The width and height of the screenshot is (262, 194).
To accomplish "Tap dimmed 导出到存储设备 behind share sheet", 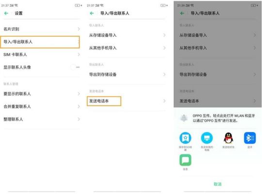I will pos(217,74).
